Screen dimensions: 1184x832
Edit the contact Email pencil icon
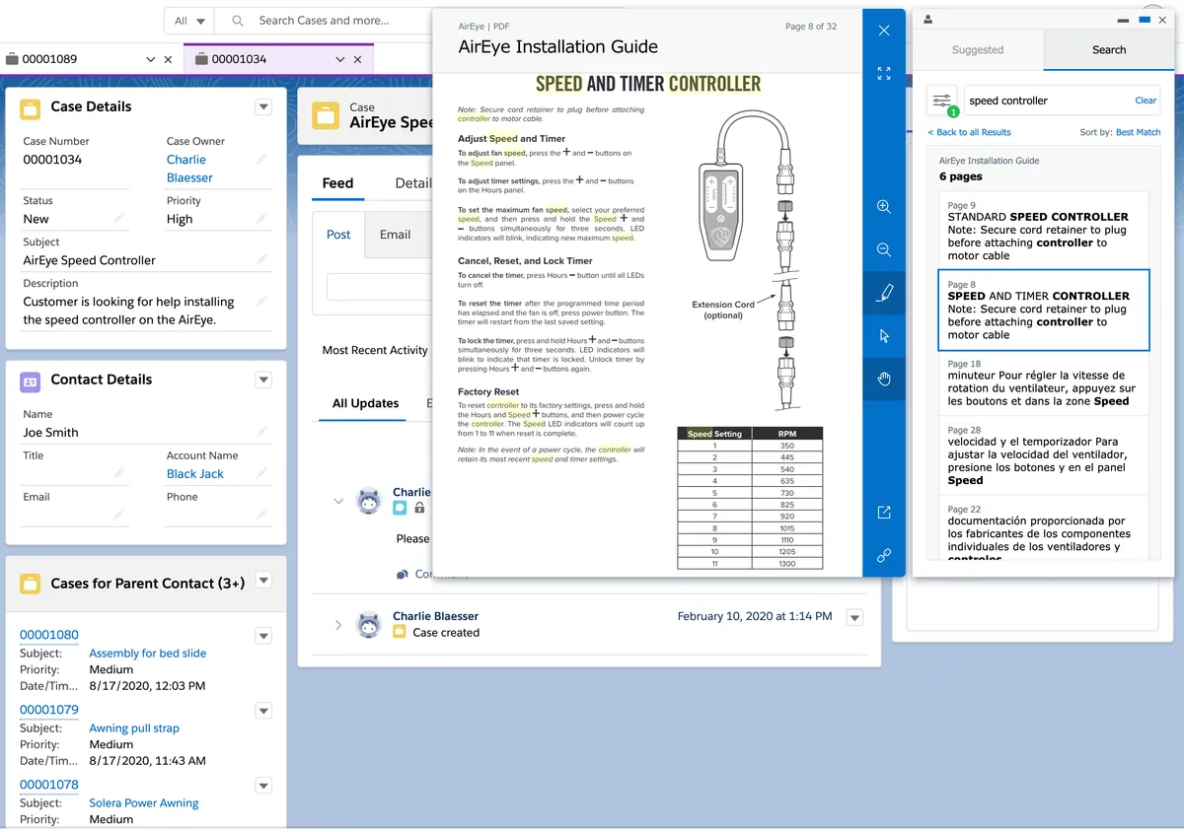tap(118, 514)
